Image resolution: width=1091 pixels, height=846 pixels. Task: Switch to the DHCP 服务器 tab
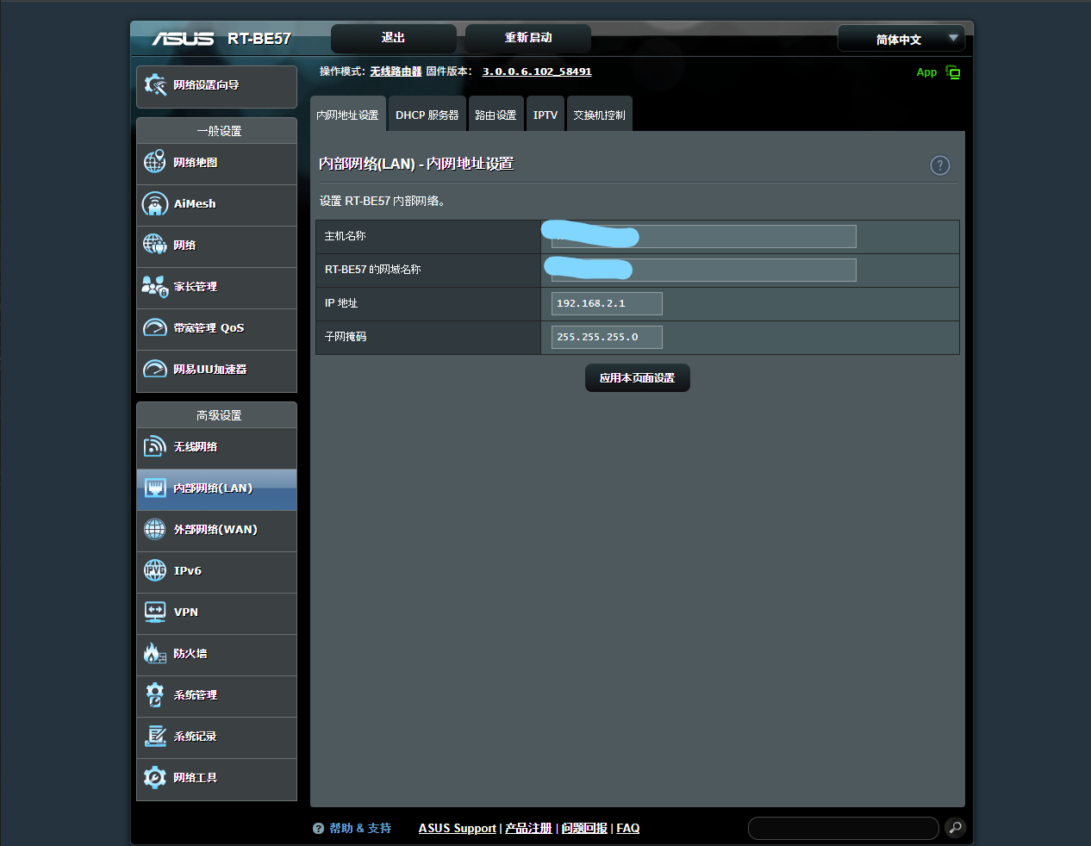pos(427,115)
